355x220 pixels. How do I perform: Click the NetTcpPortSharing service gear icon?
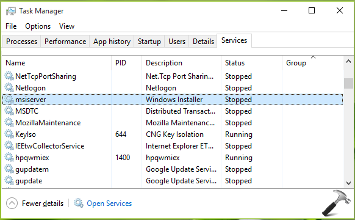click(9, 76)
